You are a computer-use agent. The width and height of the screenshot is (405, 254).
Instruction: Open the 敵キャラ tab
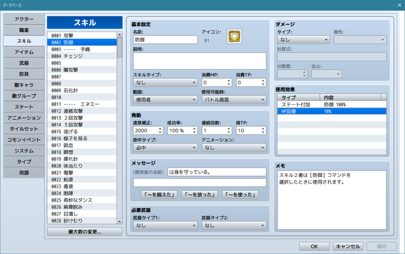(x=24, y=85)
